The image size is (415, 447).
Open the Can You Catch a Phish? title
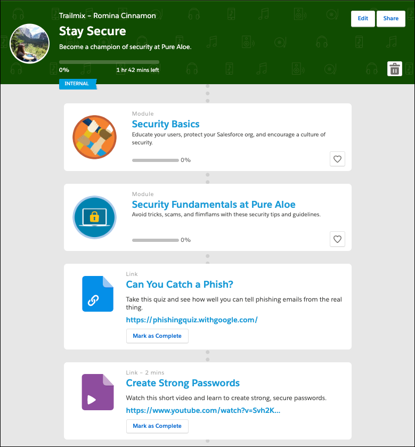(180, 284)
